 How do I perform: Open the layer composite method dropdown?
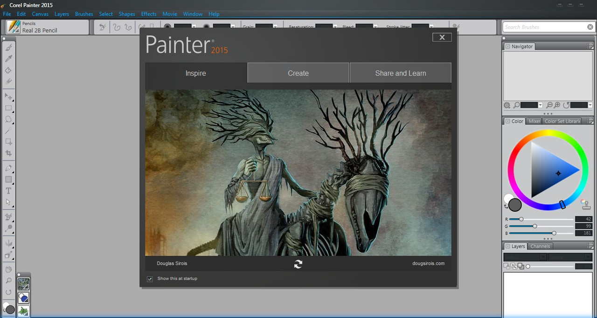click(525, 257)
